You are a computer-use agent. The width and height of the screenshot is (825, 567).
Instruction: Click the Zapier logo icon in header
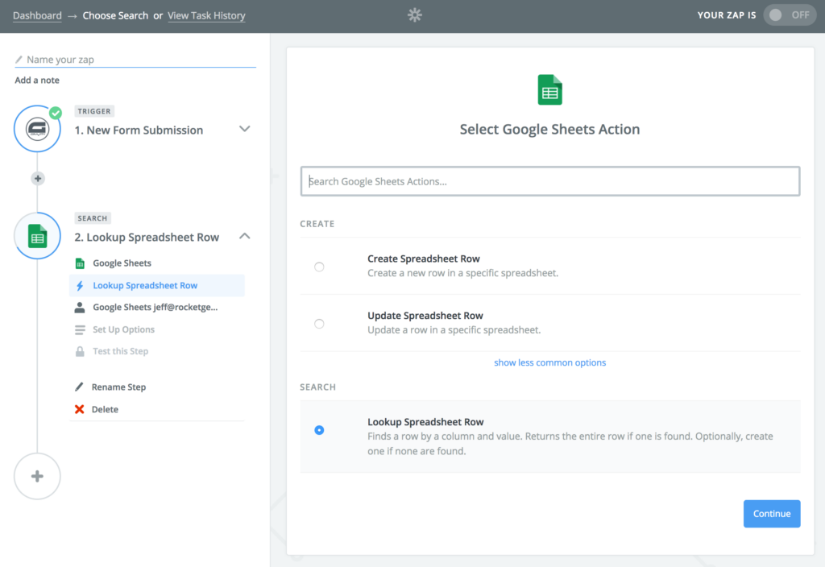click(x=415, y=14)
